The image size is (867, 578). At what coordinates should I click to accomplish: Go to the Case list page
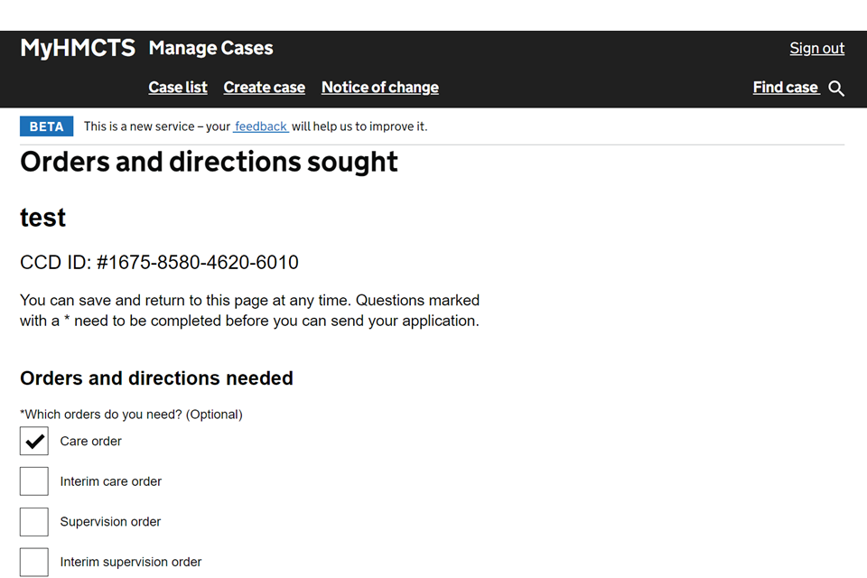[178, 88]
